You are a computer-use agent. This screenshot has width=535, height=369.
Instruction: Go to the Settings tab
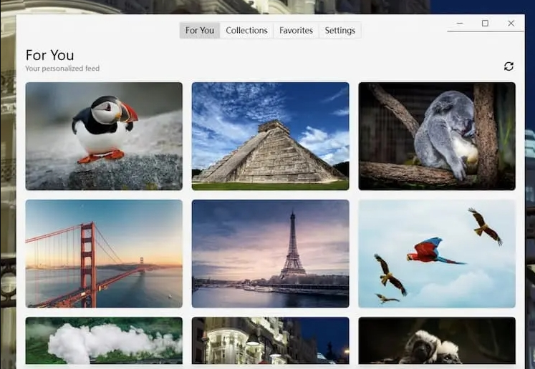[x=339, y=31]
